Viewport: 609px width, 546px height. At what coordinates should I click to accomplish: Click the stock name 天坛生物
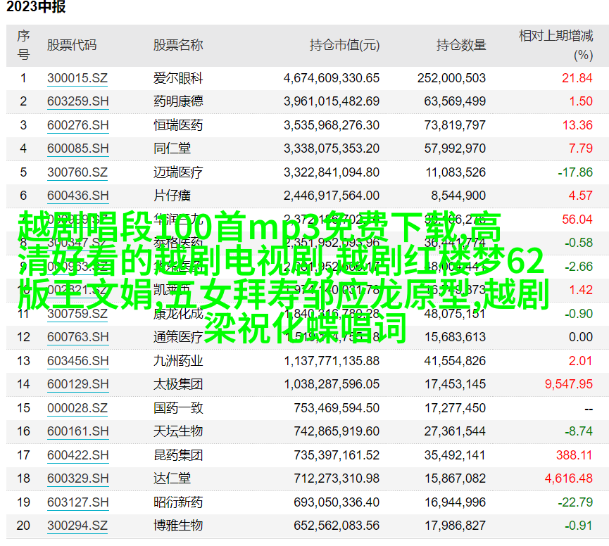click(x=178, y=431)
